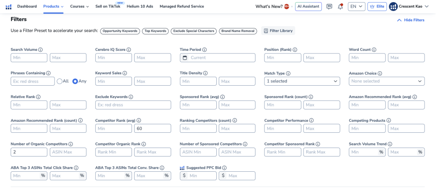Open user profile avatar for Crescent Kao
436x190 pixels.
[393, 6]
